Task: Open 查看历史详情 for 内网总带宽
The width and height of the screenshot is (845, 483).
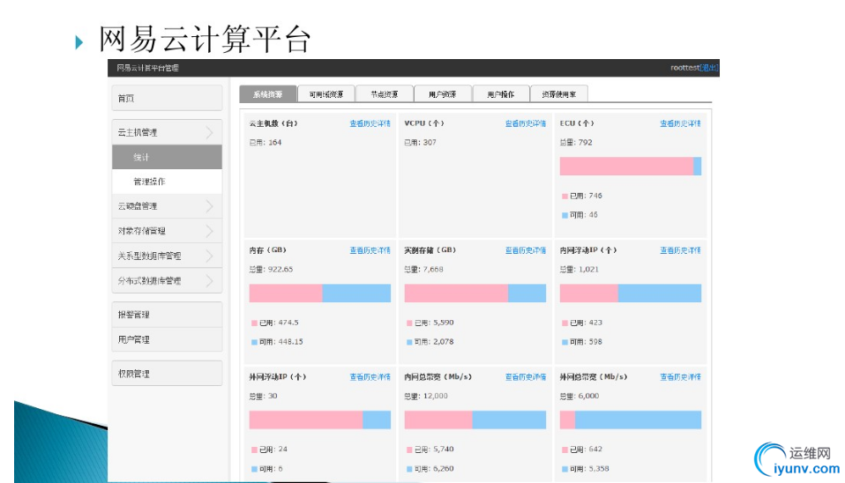Action: 526,377
